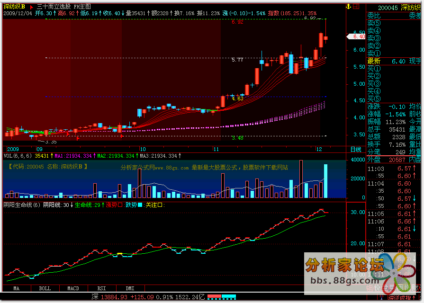Click the red-cyan bar in status line
Viewport: 424px width, 303px height.
pyautogui.click(x=222, y=297)
